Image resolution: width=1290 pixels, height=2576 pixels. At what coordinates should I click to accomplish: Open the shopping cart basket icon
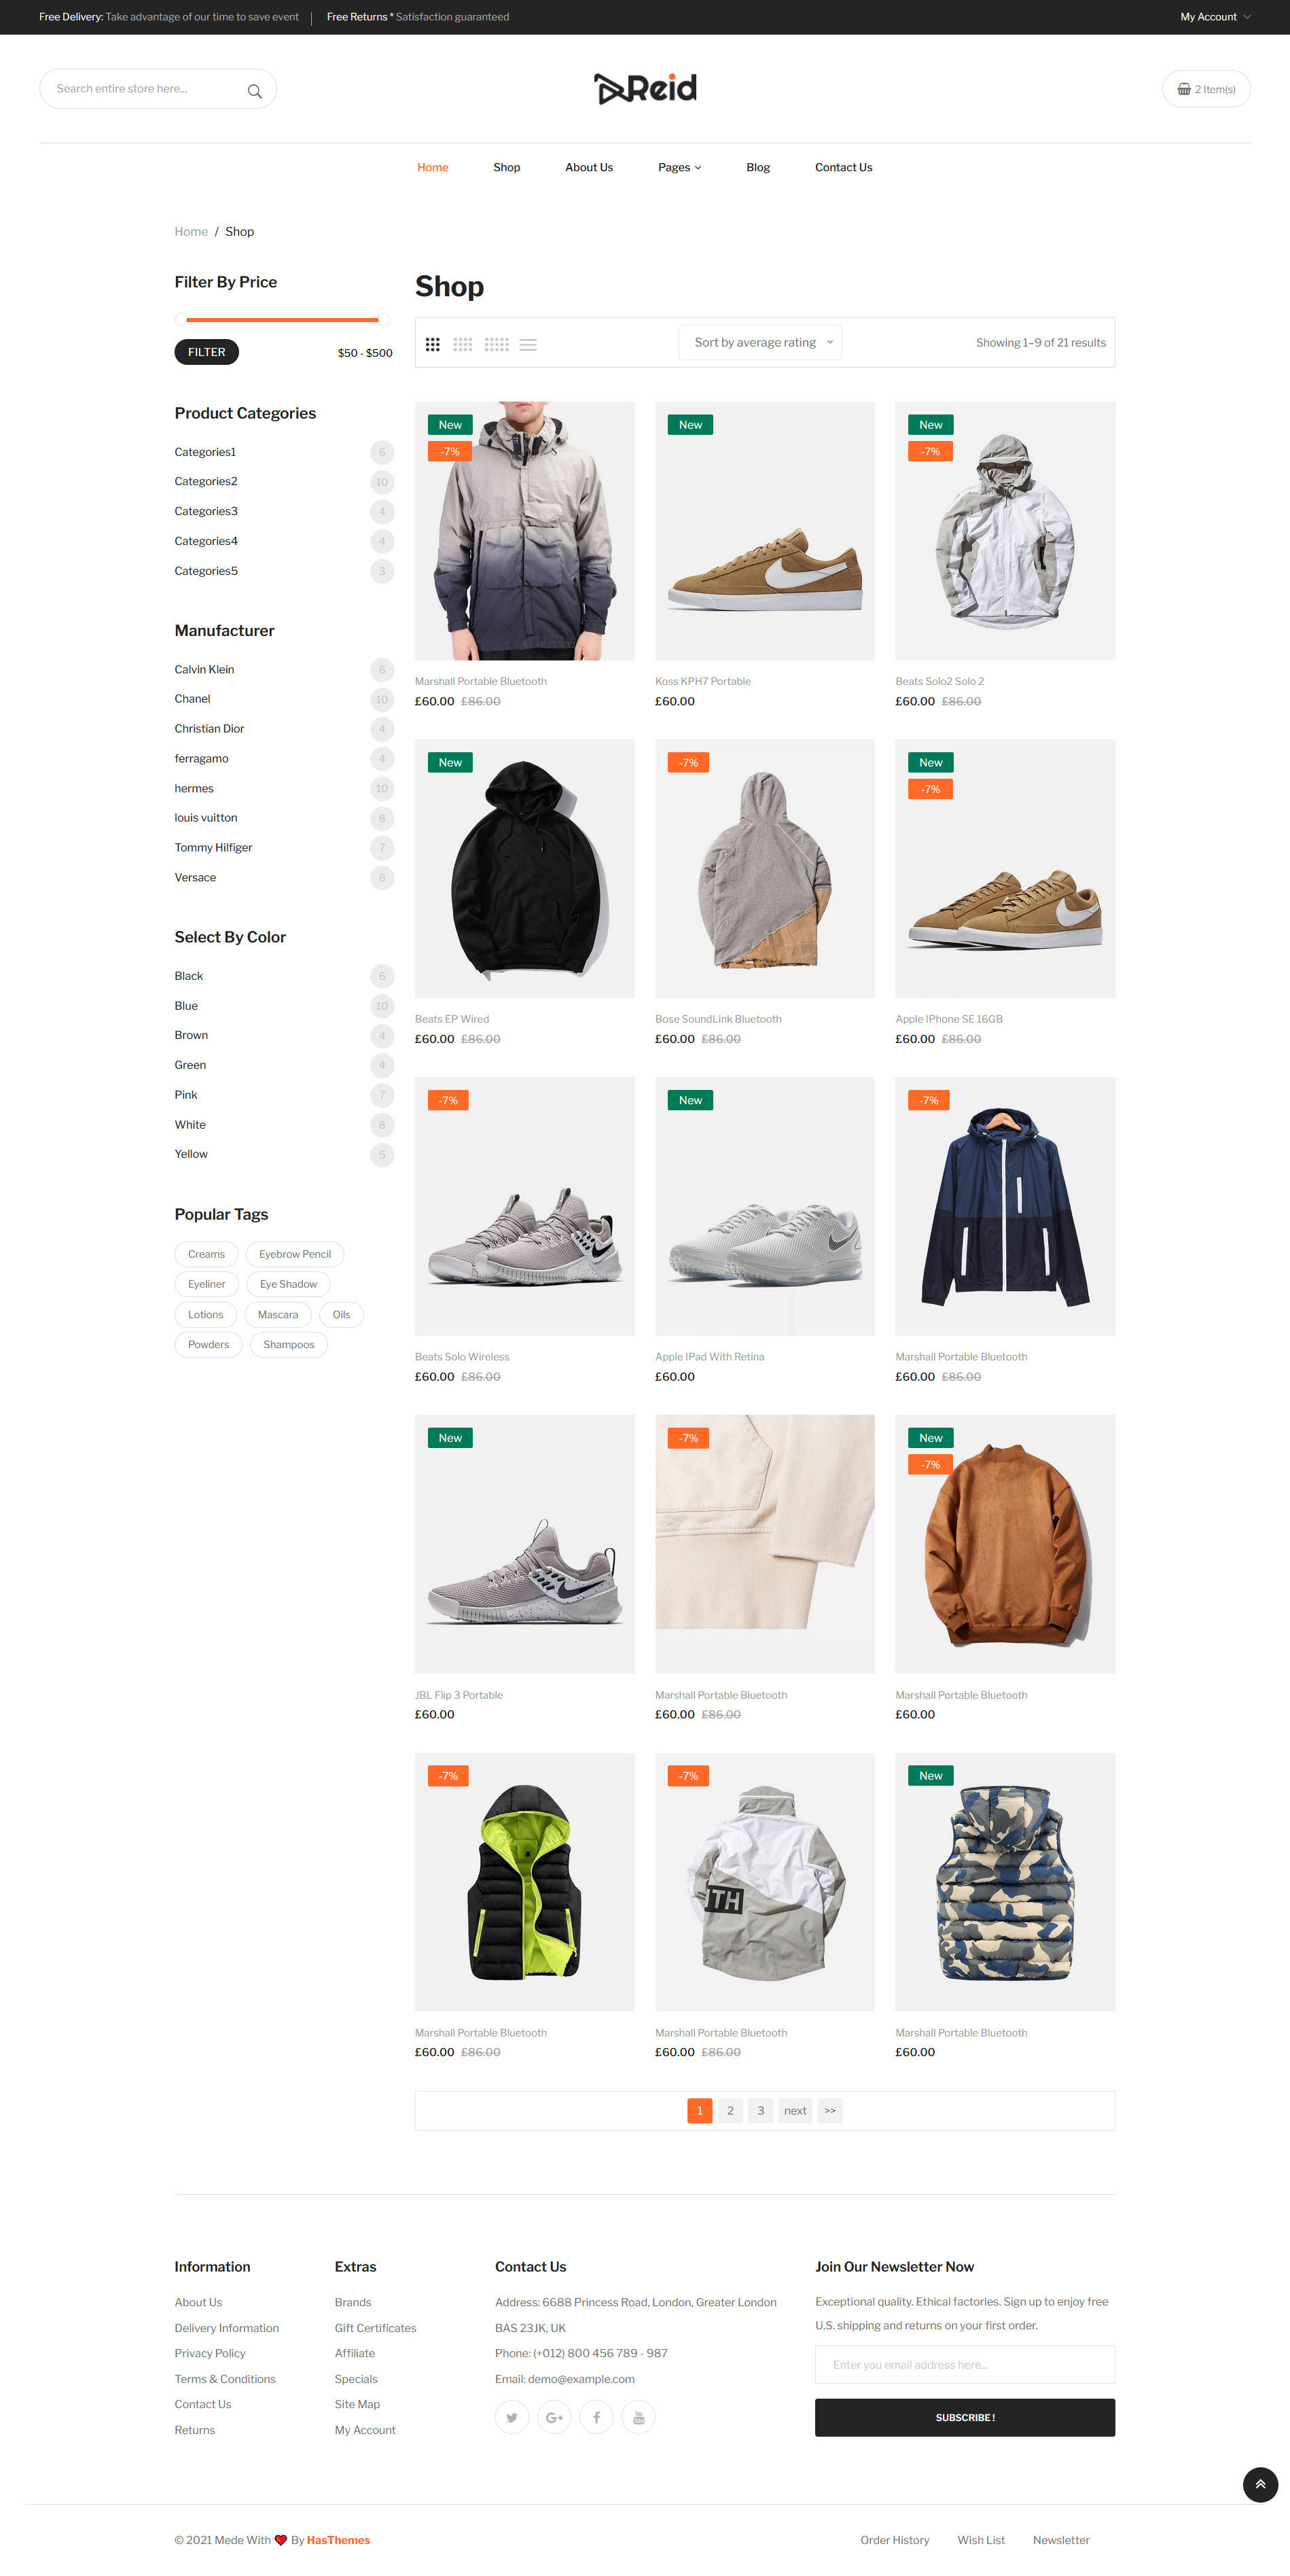[x=1184, y=89]
